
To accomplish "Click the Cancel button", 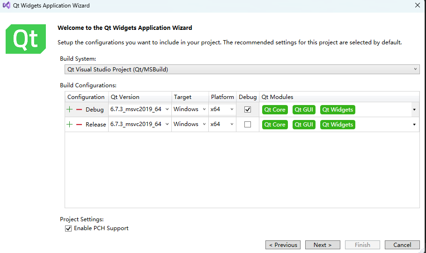I will click(402, 245).
